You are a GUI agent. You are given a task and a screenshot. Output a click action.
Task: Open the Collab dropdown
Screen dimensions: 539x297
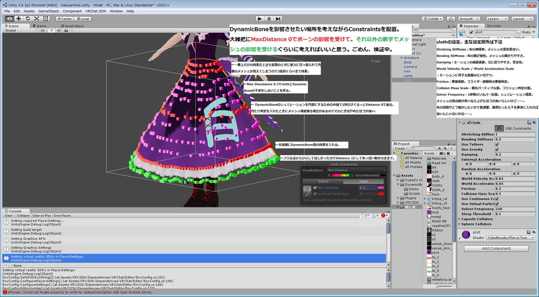pyautogui.click(x=433, y=19)
